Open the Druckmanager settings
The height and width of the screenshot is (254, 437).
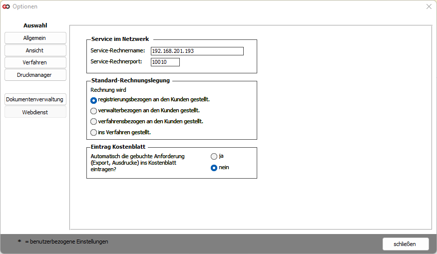point(35,75)
